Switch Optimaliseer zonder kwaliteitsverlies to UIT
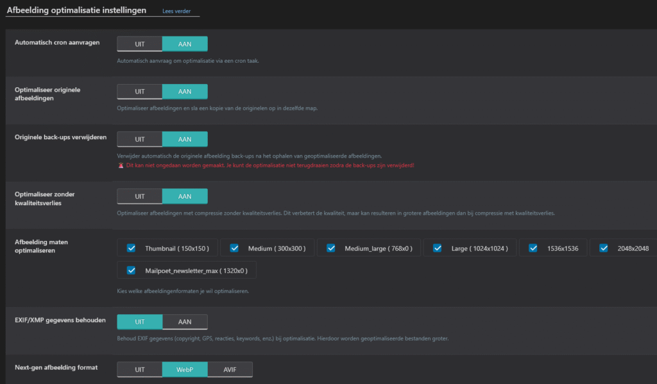The height and width of the screenshot is (384, 657). 139,196
